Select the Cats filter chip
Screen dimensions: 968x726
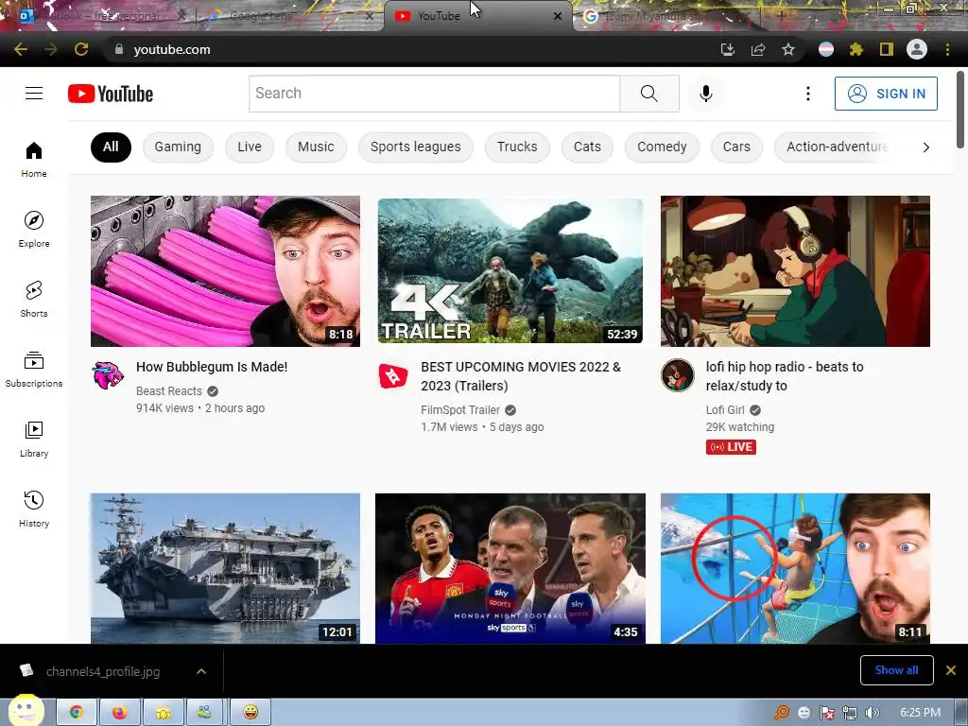(x=587, y=147)
